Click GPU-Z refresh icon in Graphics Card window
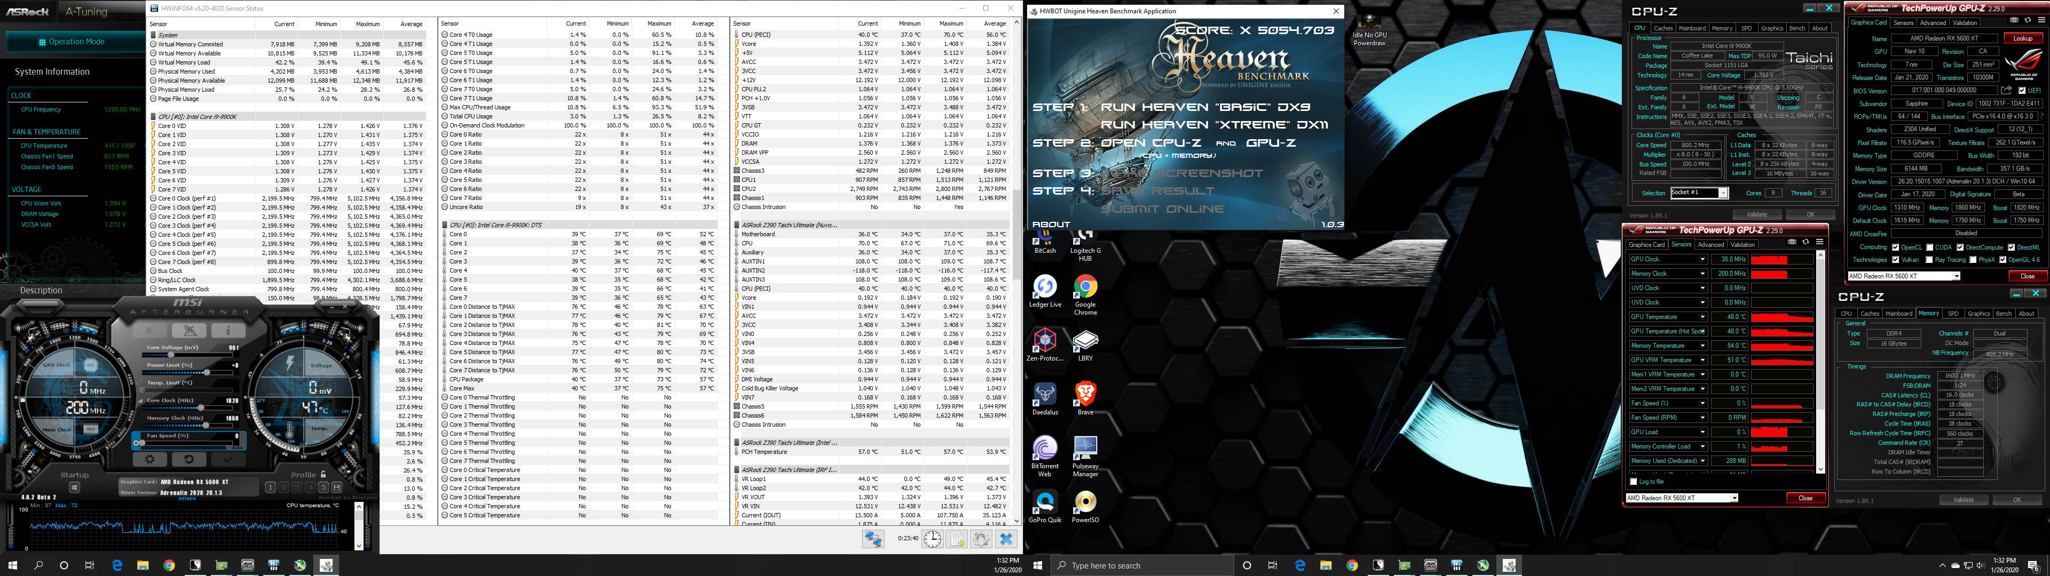The height and width of the screenshot is (576, 2050). [x=2028, y=20]
